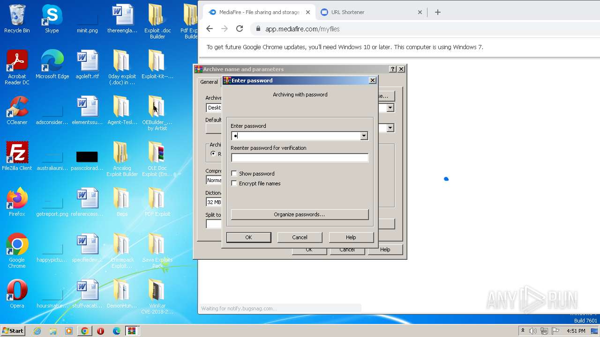600x337 pixels.
Task: Enable the Show password checkbox
Action: tap(234, 174)
